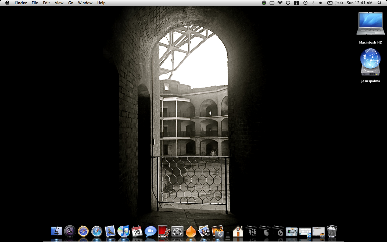Image resolution: width=387 pixels, height=242 pixels.
Task: Open iCal showing May 25
Action: pos(137,231)
